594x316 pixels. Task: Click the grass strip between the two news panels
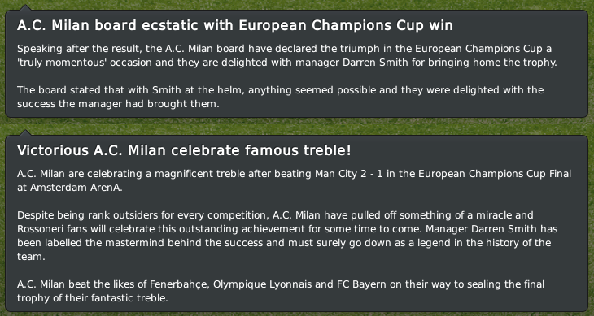tap(297, 123)
